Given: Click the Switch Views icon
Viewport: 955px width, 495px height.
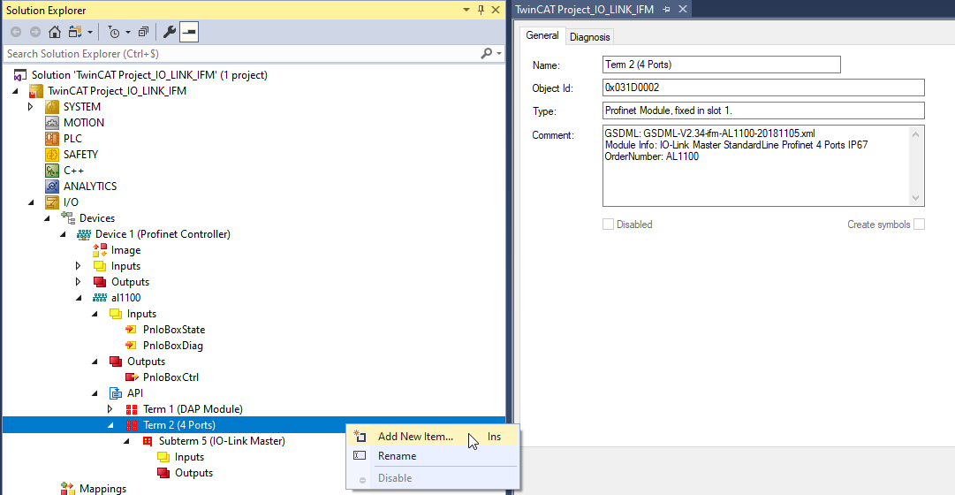Looking at the screenshot, I should [x=74, y=32].
